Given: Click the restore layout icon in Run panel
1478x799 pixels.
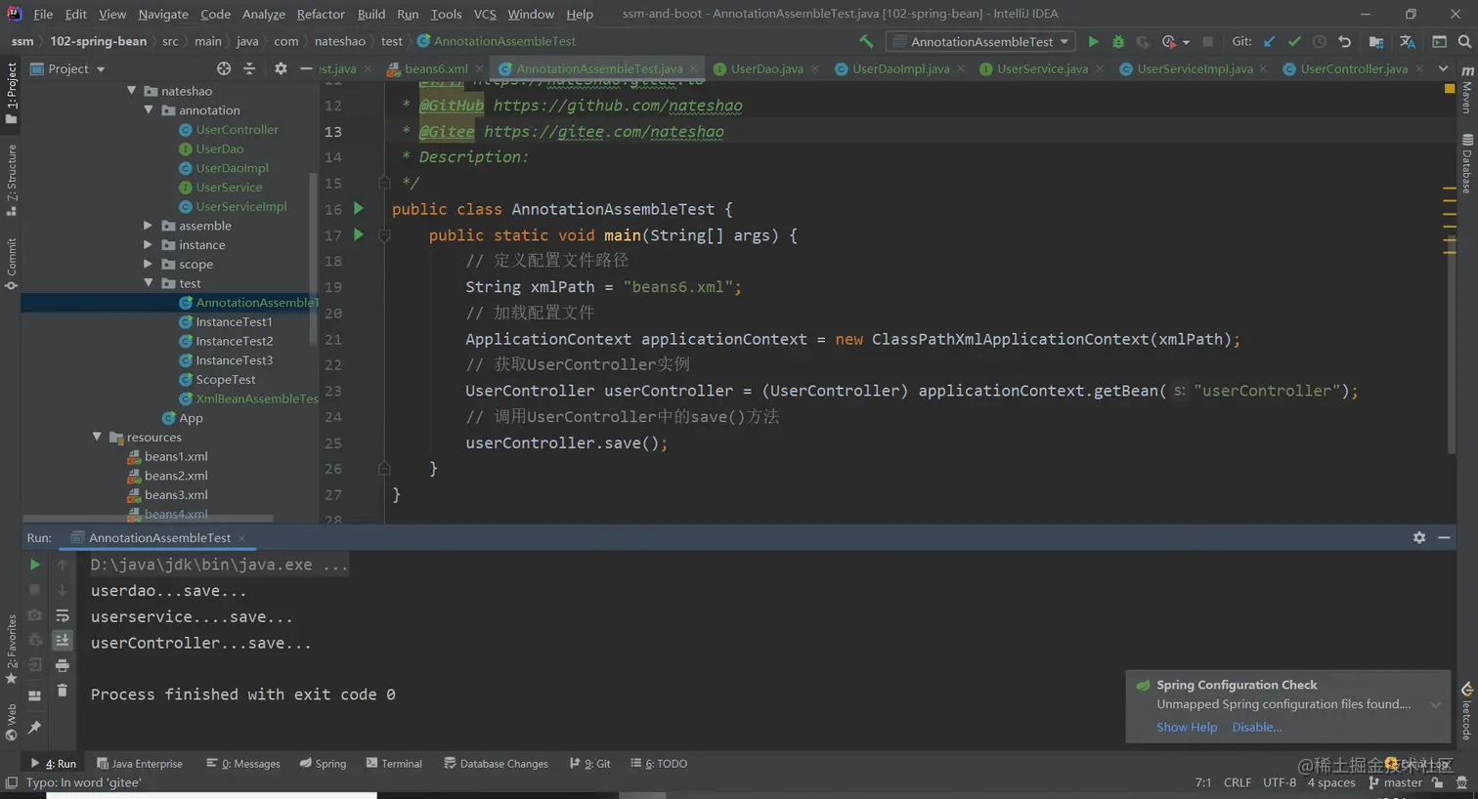Looking at the screenshot, I should point(34,695).
